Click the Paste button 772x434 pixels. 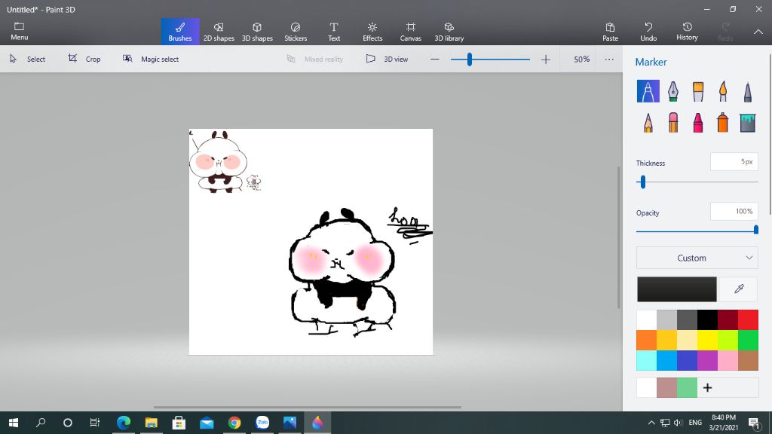610,32
